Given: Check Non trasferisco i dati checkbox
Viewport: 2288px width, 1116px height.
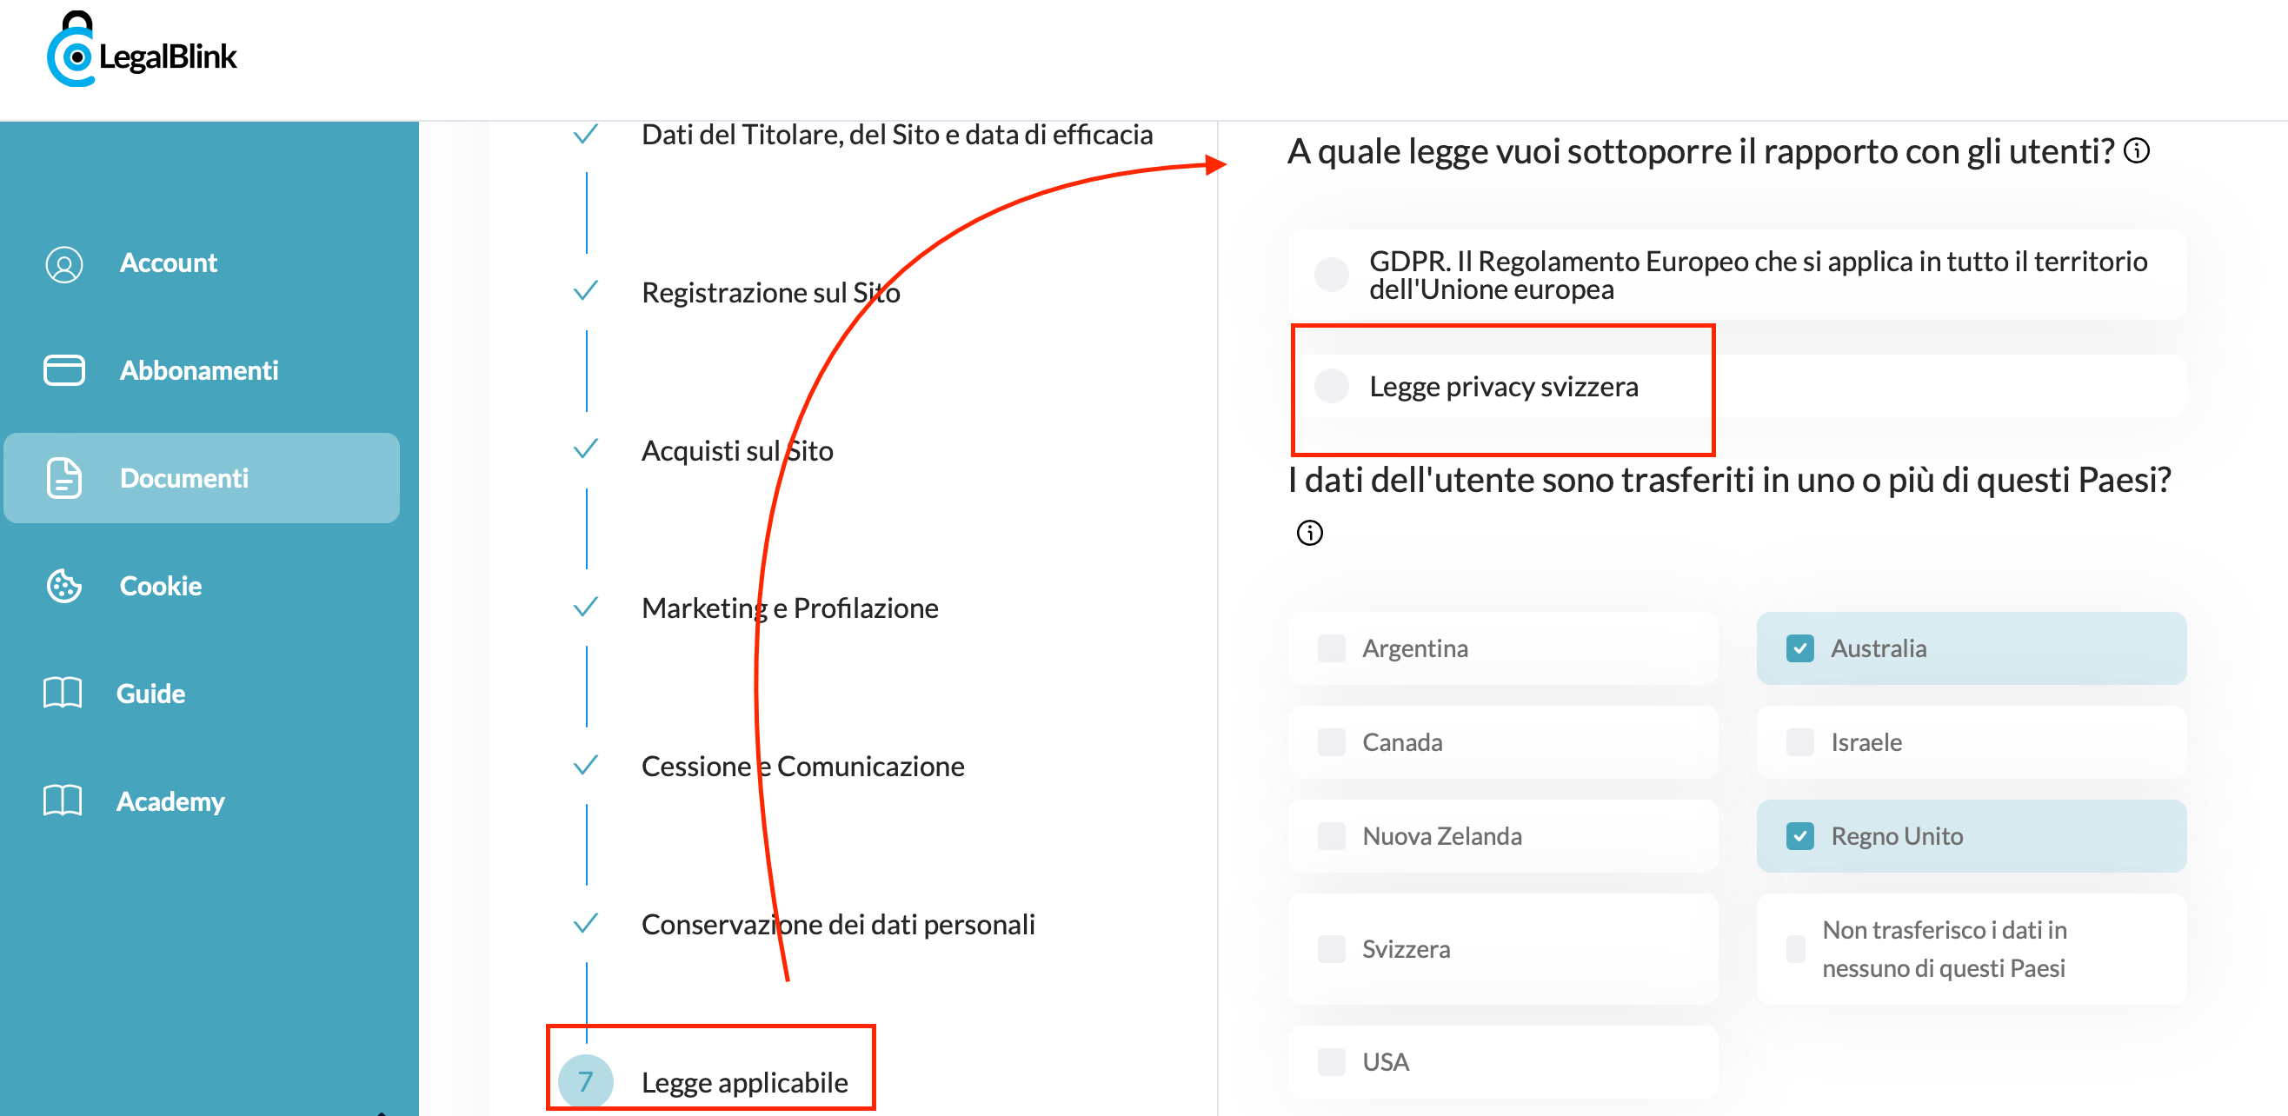Looking at the screenshot, I should [x=1796, y=949].
